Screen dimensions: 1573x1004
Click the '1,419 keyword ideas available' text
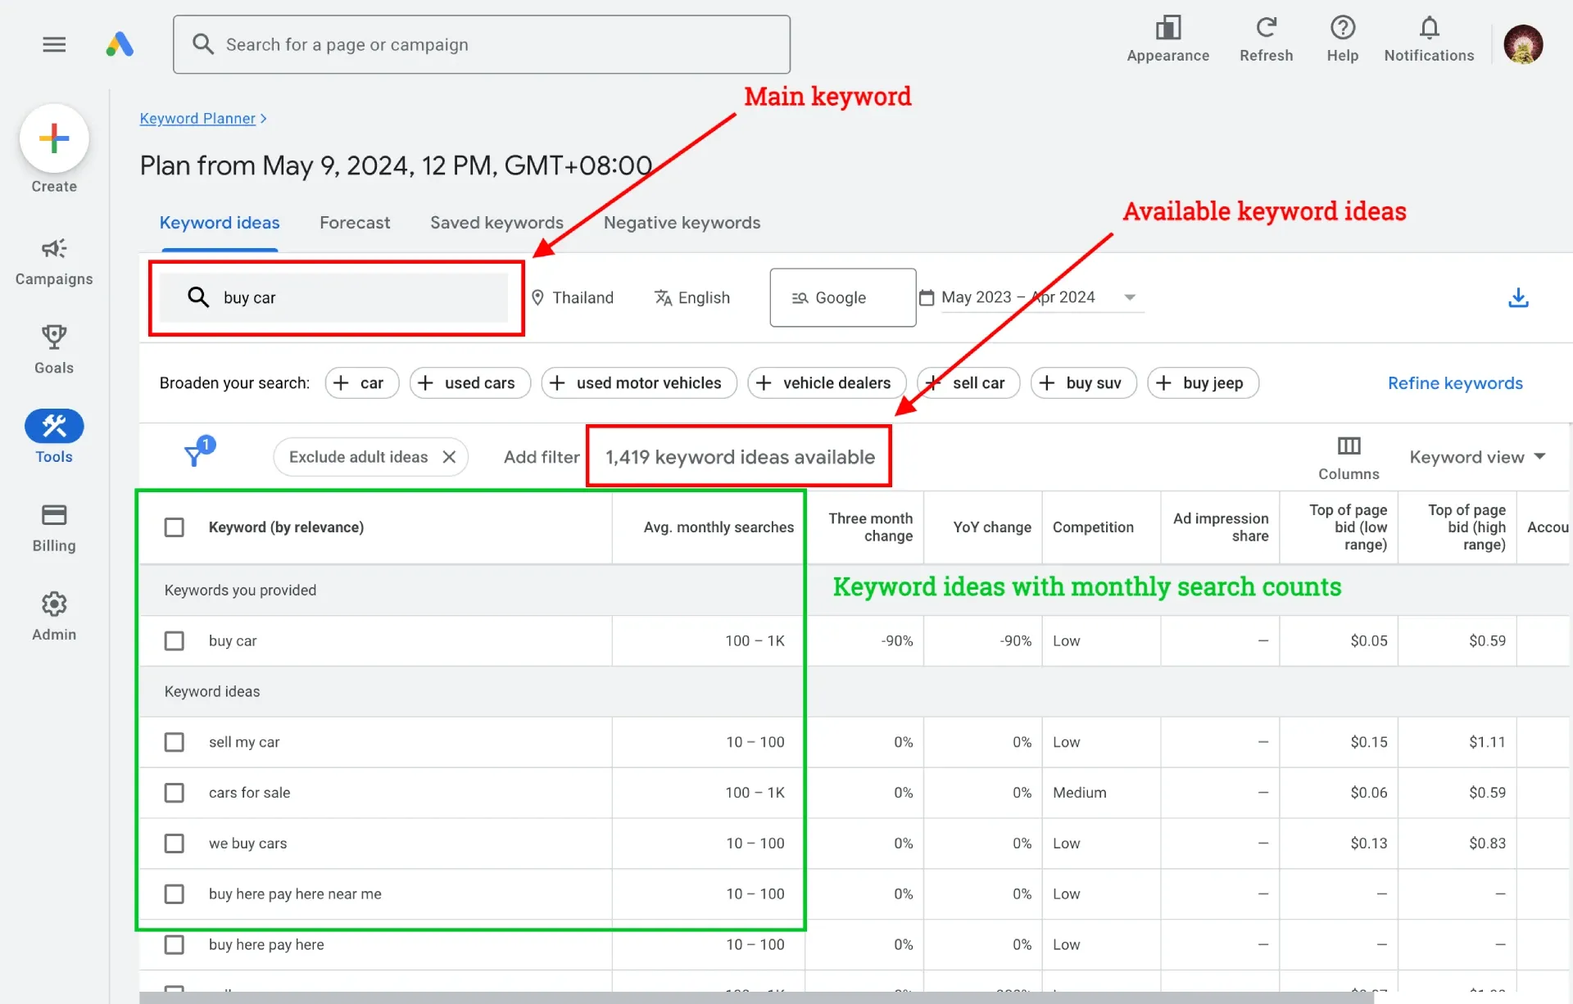pyautogui.click(x=740, y=457)
